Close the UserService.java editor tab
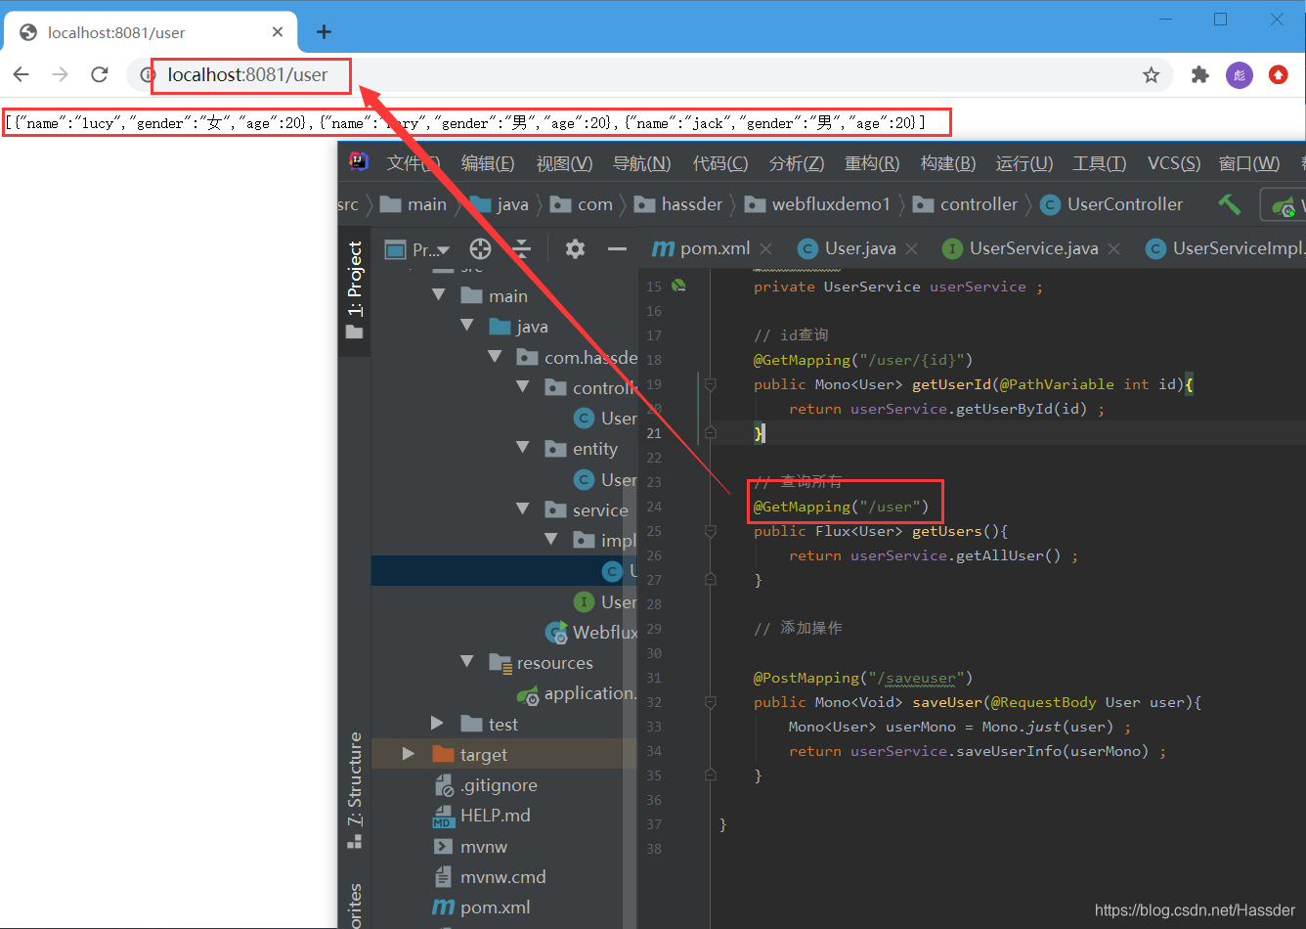Image resolution: width=1306 pixels, height=929 pixels. click(x=1113, y=249)
